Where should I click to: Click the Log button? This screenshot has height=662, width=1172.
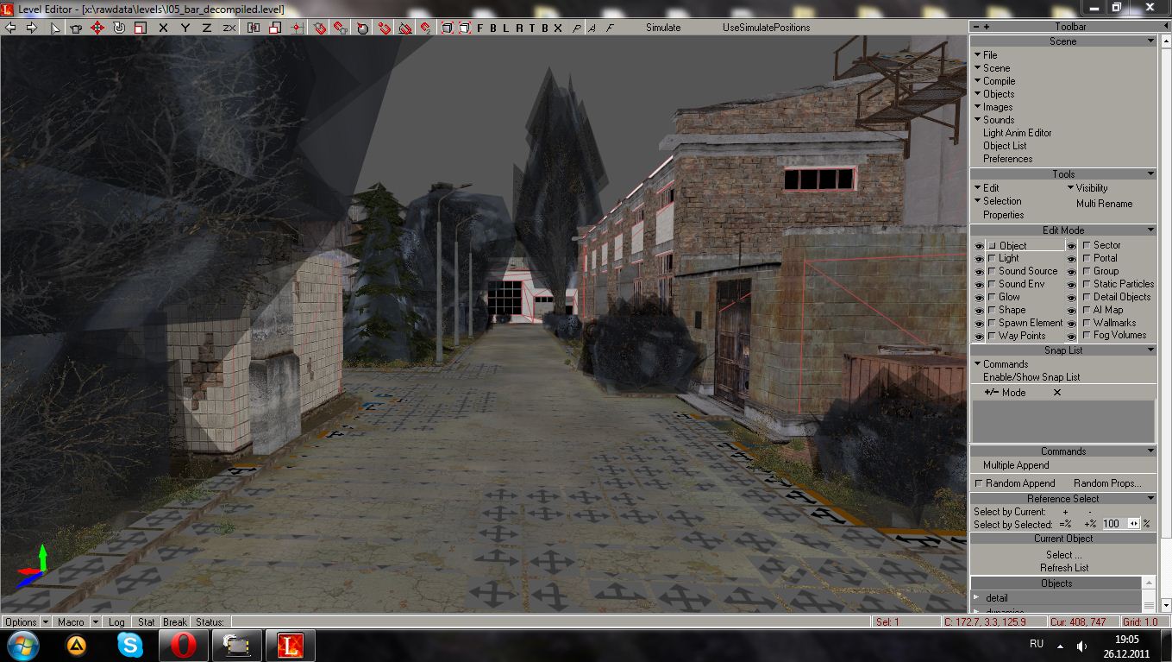(x=117, y=621)
